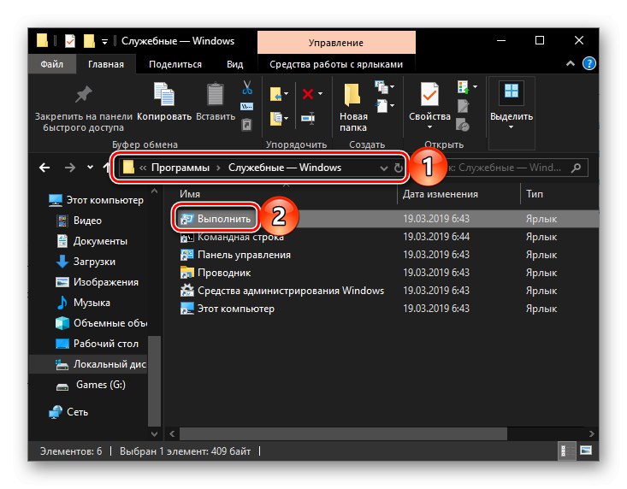627x489 pixels.
Task: Select the Проводник shortcut
Action: point(216,273)
